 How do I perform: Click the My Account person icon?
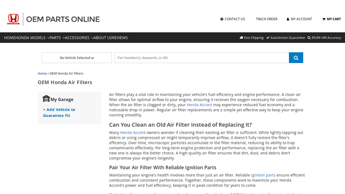tap(288, 19)
